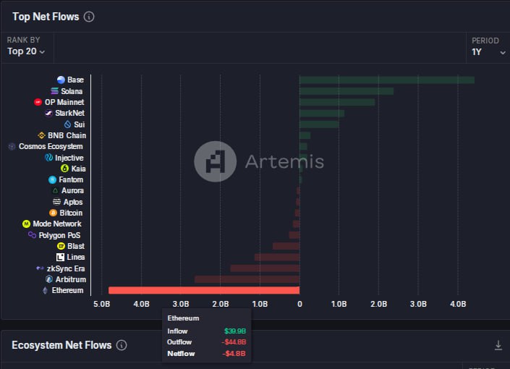Click the BNB Chain axis label
Viewport: 510px width, 369px height.
pyautogui.click(x=67, y=135)
